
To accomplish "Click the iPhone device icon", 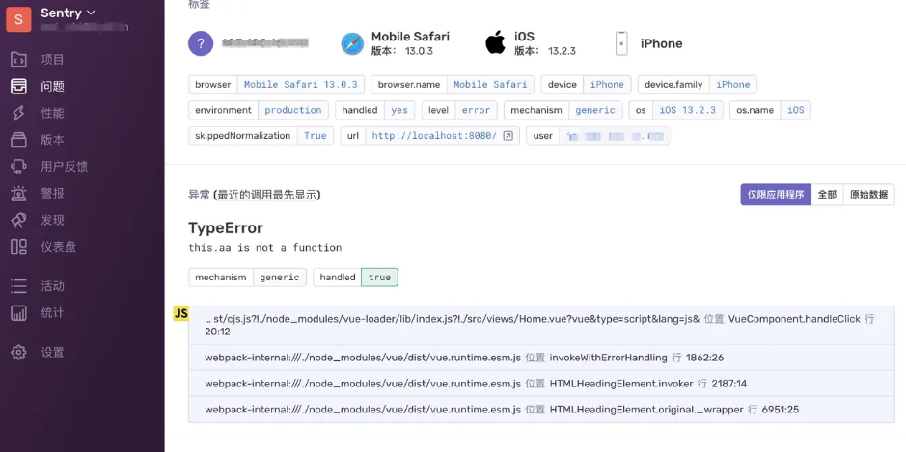I will tap(621, 43).
